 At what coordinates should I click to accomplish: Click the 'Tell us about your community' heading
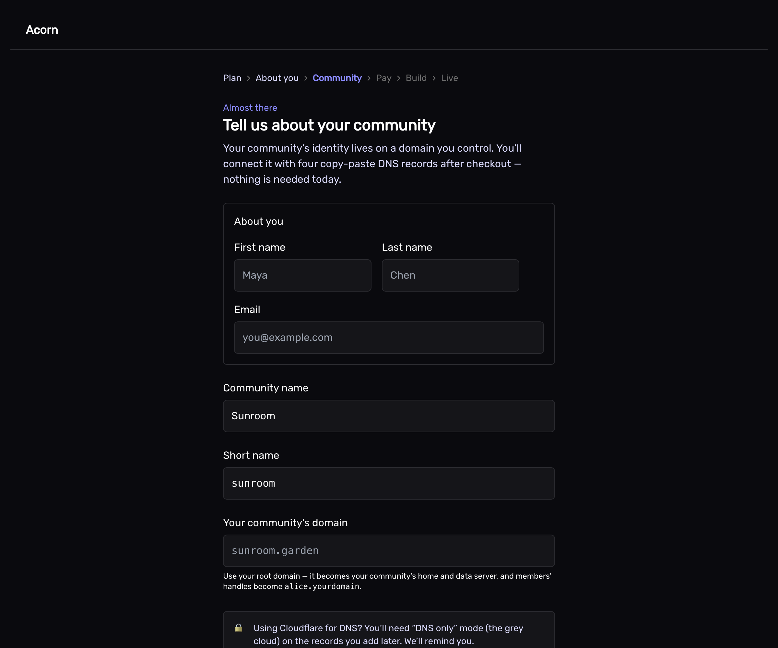(329, 125)
